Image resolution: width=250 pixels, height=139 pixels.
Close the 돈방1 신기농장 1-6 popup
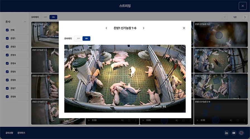coord(184,28)
